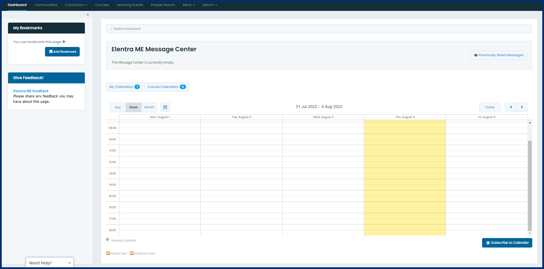Open the Elentra ME Feedback link

pyautogui.click(x=31, y=91)
